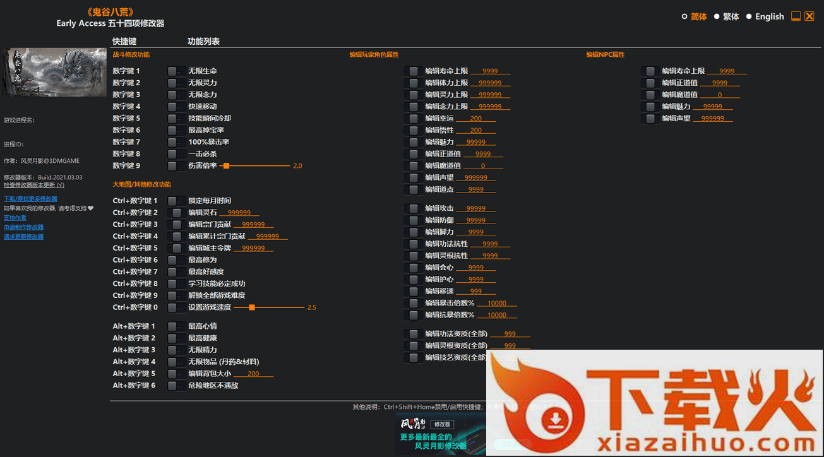
Task: Select 繁体 language option
Action: (726, 17)
